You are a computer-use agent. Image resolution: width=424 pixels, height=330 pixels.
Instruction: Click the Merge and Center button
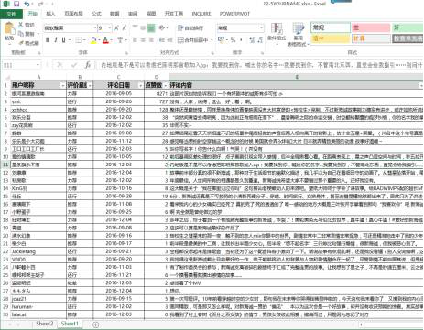(x=193, y=40)
